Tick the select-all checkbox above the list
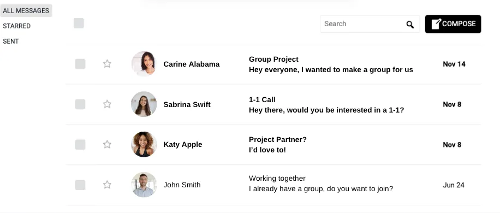The image size is (500, 213). [x=79, y=23]
